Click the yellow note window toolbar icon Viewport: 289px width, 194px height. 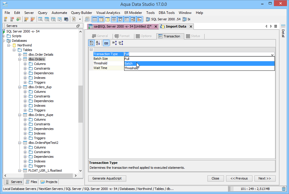pyautogui.click(x=107, y=19)
